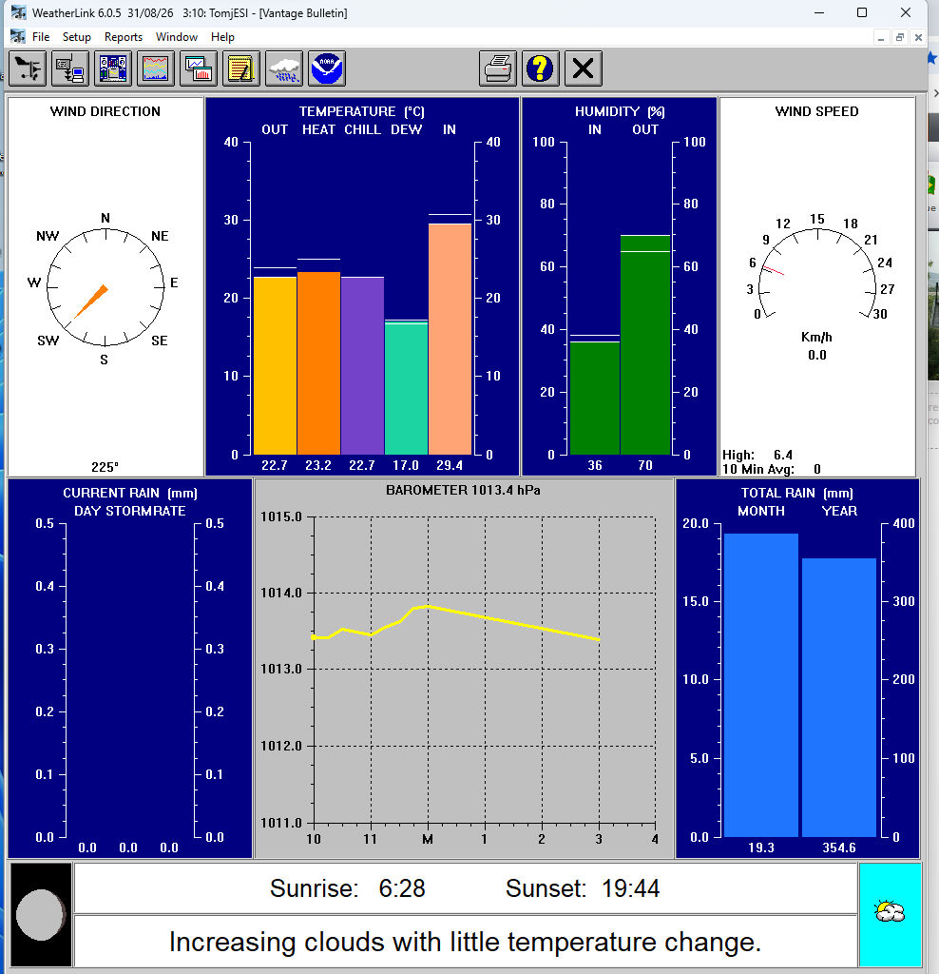Open the File menu
Image resolution: width=939 pixels, height=974 pixels.
click(40, 37)
